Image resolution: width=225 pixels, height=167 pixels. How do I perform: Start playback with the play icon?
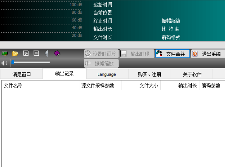click(26, 53)
